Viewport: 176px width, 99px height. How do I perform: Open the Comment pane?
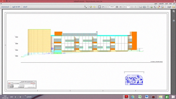click(x=5, y=7)
